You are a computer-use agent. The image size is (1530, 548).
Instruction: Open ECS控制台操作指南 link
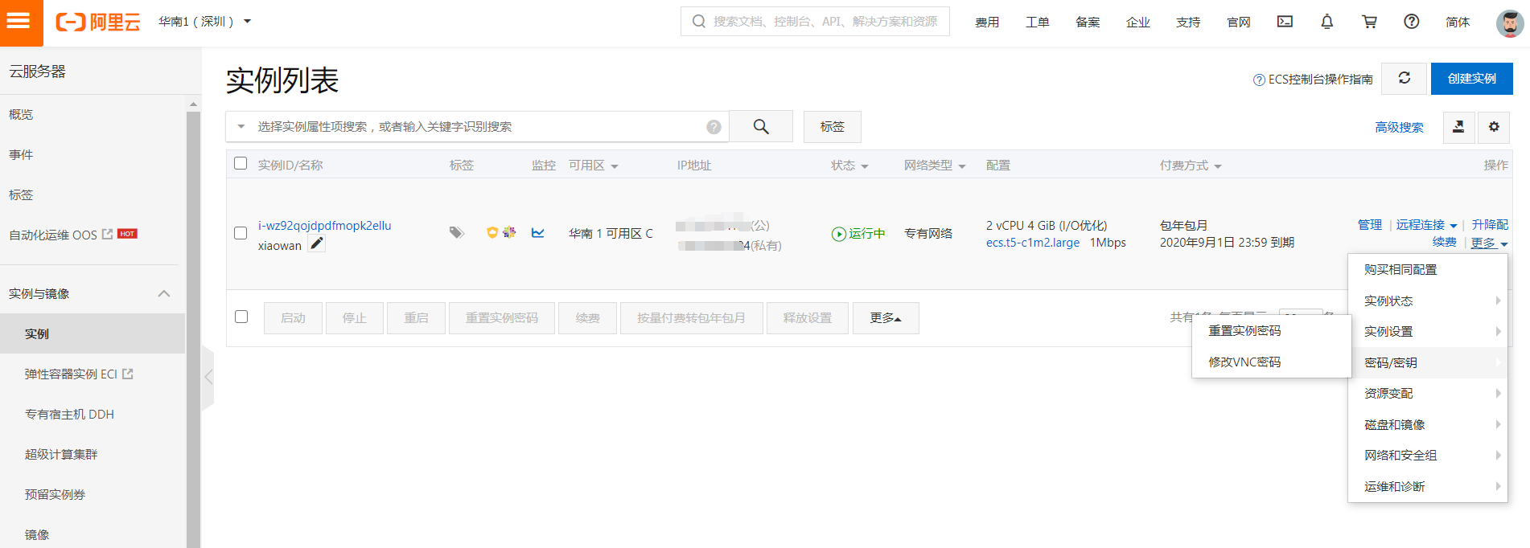[1314, 79]
